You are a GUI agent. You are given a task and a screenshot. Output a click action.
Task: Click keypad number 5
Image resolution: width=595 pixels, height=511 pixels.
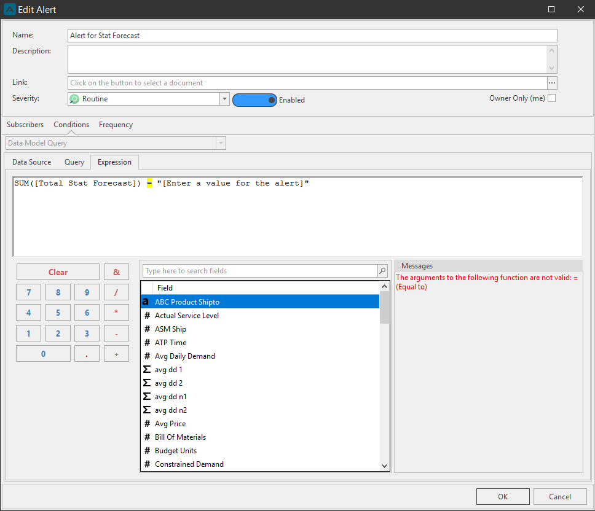tap(58, 313)
